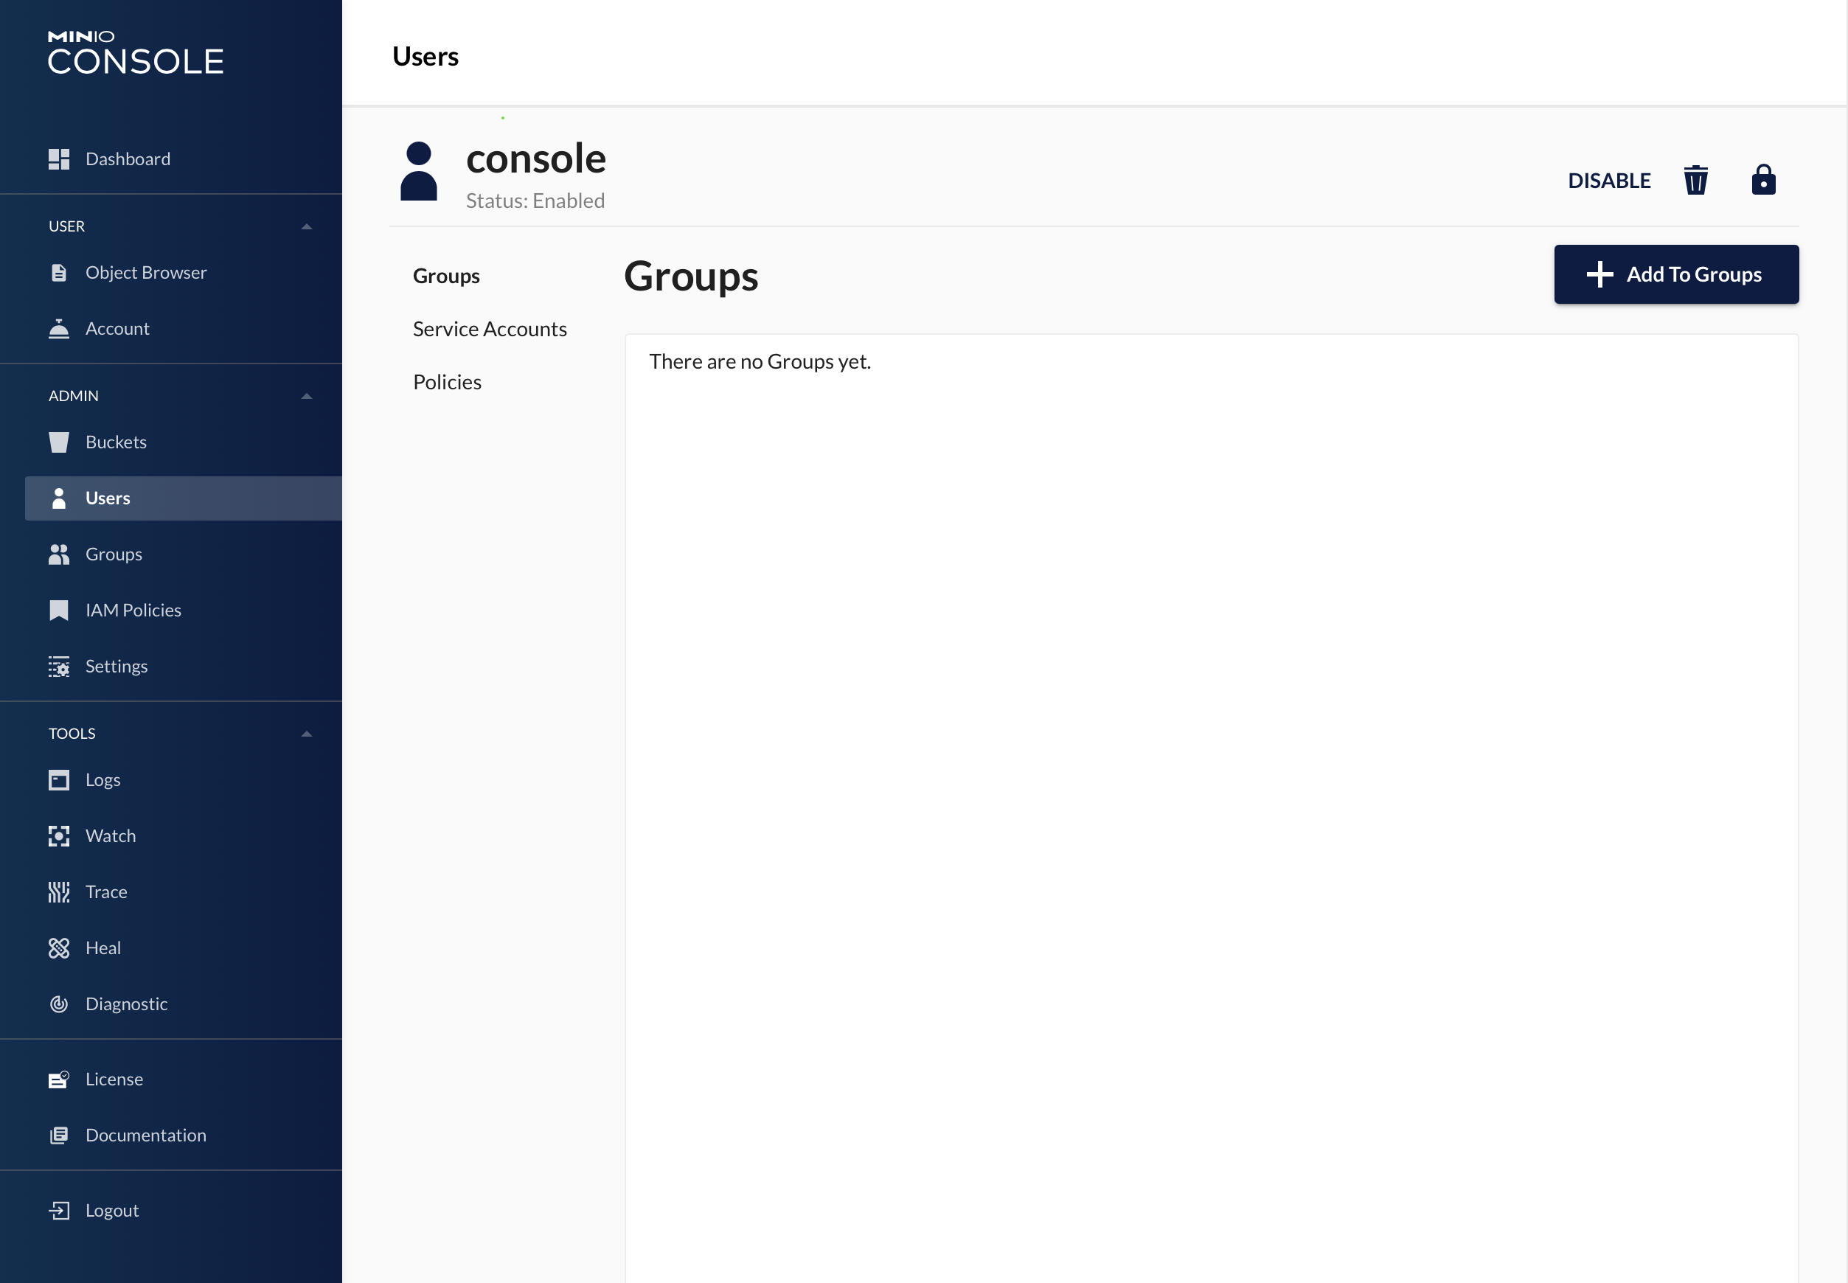The width and height of the screenshot is (1848, 1283).
Task: Log out via Logout link
Action: 112,1211
